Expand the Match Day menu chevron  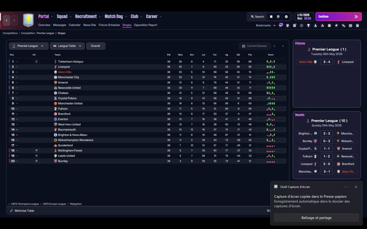click(x=126, y=17)
